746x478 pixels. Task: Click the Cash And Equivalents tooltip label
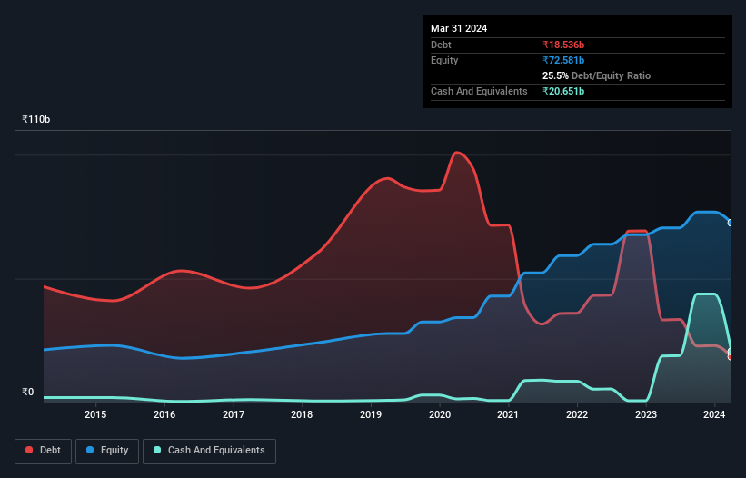[x=479, y=91]
